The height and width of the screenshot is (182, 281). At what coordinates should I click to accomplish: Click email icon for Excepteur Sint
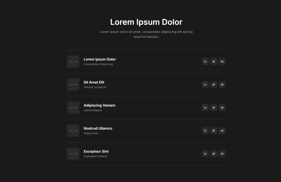coord(222,154)
